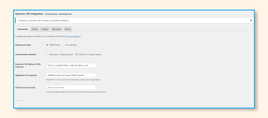Select On-premises deployment type
This screenshot has width=268, height=118.
pyautogui.click(x=63, y=45)
